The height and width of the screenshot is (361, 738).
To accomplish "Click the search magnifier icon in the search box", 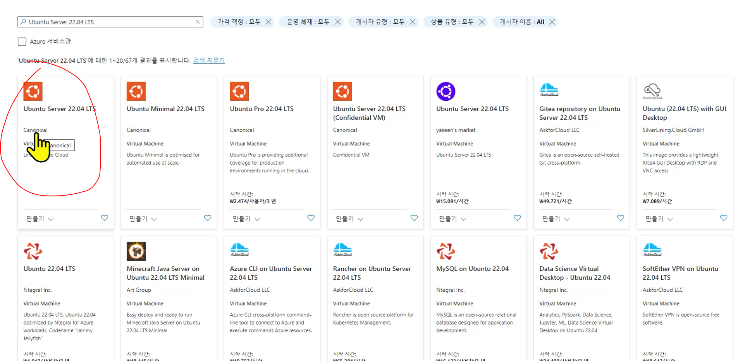I will pos(23,22).
